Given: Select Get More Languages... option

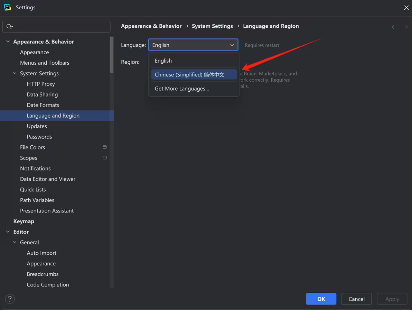Looking at the screenshot, I should (x=182, y=89).
